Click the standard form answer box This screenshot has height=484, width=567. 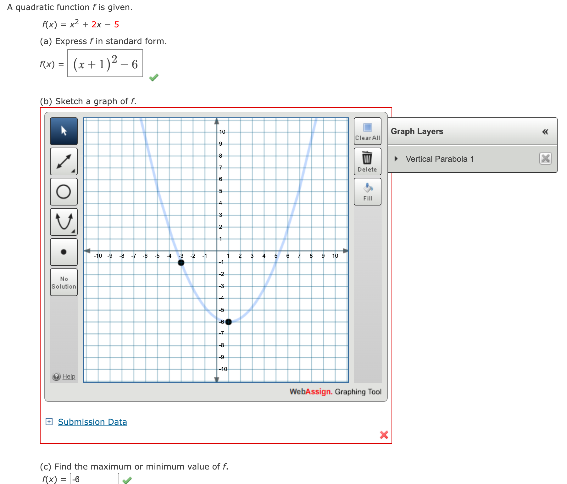coord(105,64)
